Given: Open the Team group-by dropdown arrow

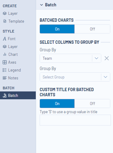Looking at the screenshot, I should pyautogui.click(x=96, y=58).
